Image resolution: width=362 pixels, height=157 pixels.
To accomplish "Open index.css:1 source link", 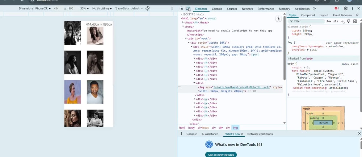I will point(350,64).
